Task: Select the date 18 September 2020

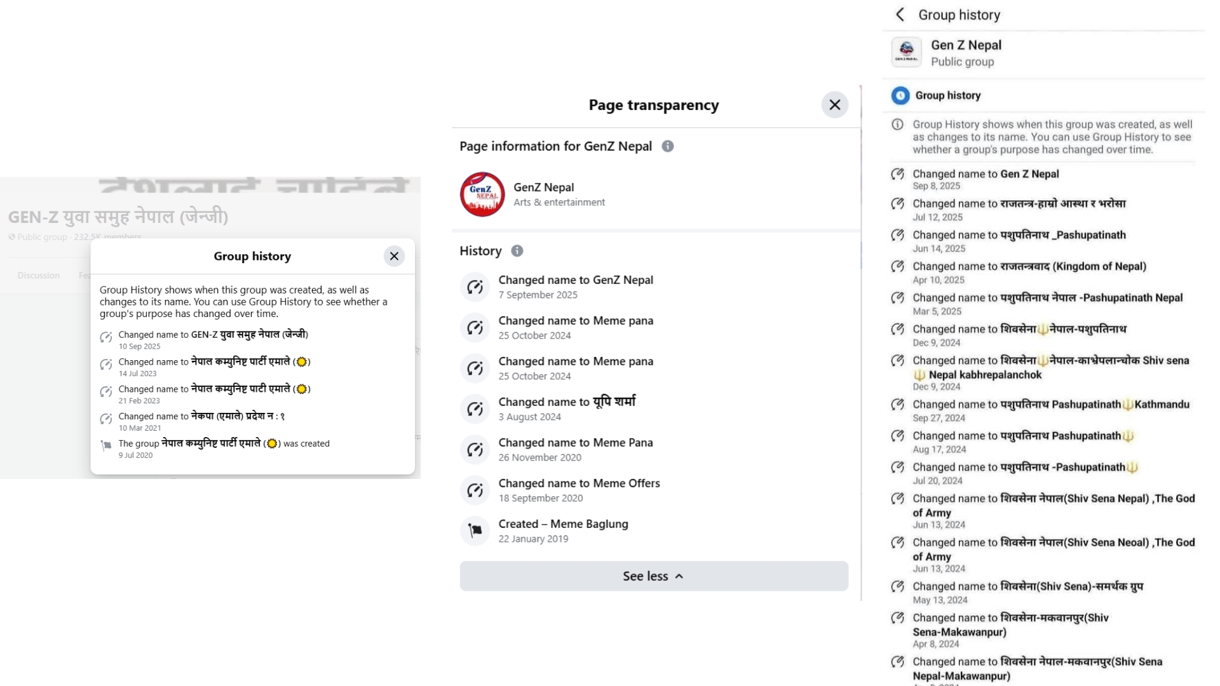Action: [x=541, y=498]
